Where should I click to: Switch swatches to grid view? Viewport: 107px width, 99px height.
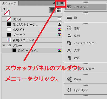(x=59, y=10)
